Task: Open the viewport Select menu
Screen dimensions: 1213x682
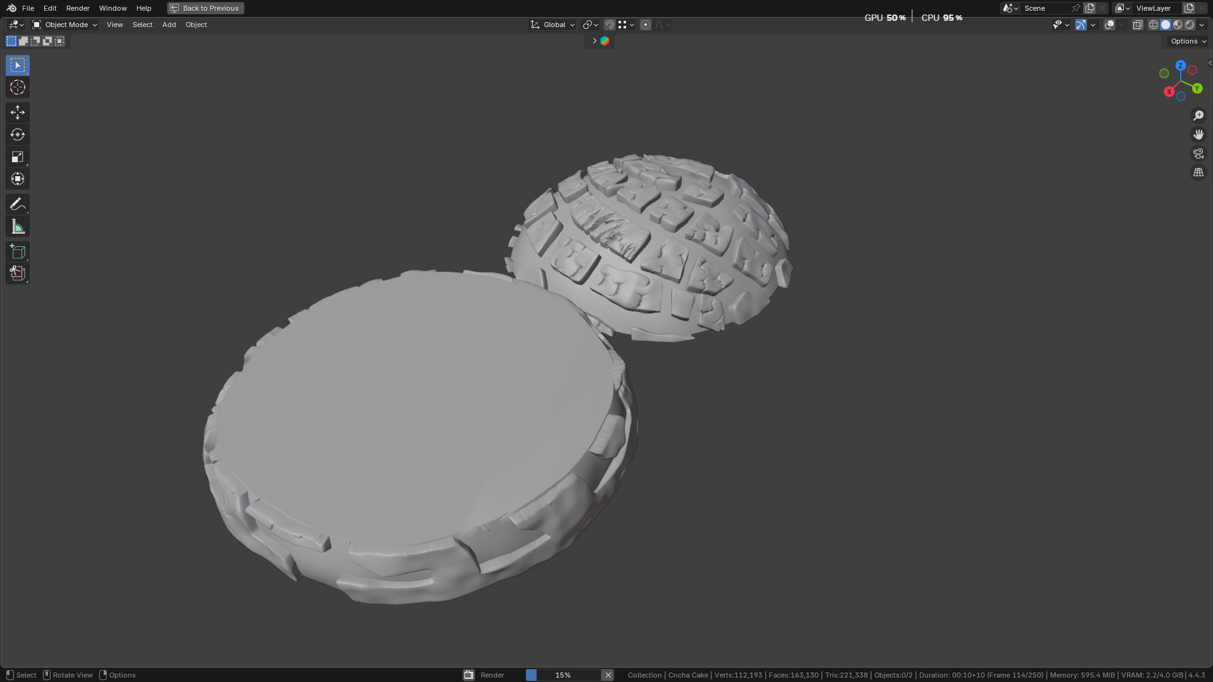Action: (142, 25)
